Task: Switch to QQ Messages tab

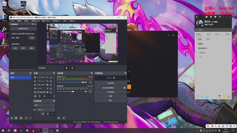Action: click(x=209, y=34)
